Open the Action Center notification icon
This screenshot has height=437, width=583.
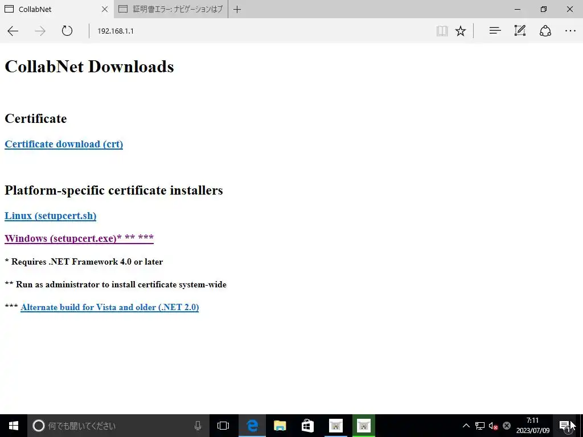565,426
